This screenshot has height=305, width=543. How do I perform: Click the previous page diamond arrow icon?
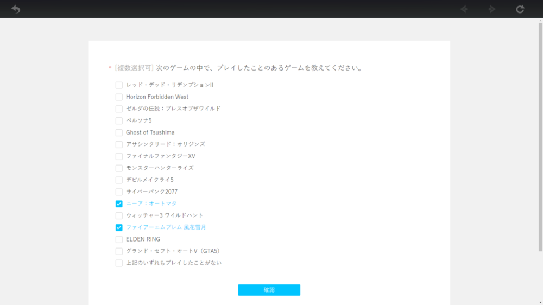pyautogui.click(x=464, y=9)
